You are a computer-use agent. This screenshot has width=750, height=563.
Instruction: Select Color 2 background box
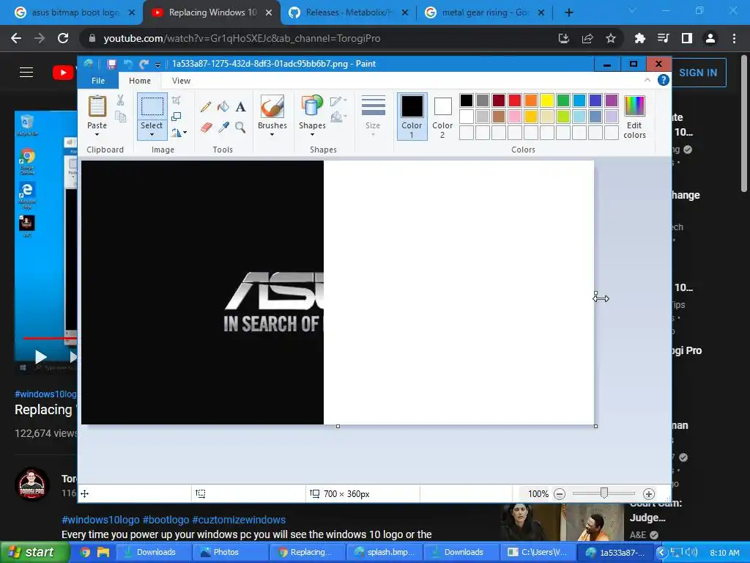click(x=442, y=117)
